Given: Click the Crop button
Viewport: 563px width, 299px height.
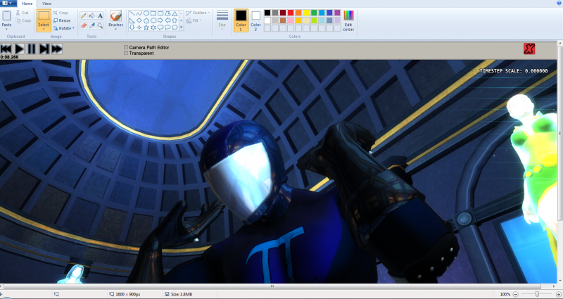Looking at the screenshot, I should pos(61,13).
